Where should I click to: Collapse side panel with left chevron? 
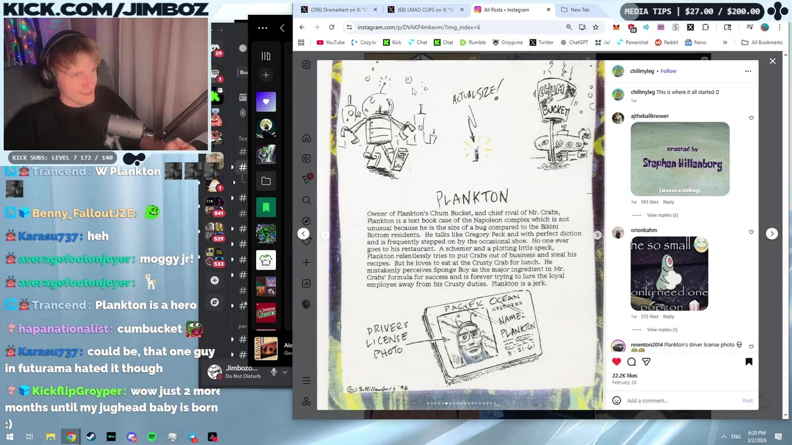click(282, 28)
